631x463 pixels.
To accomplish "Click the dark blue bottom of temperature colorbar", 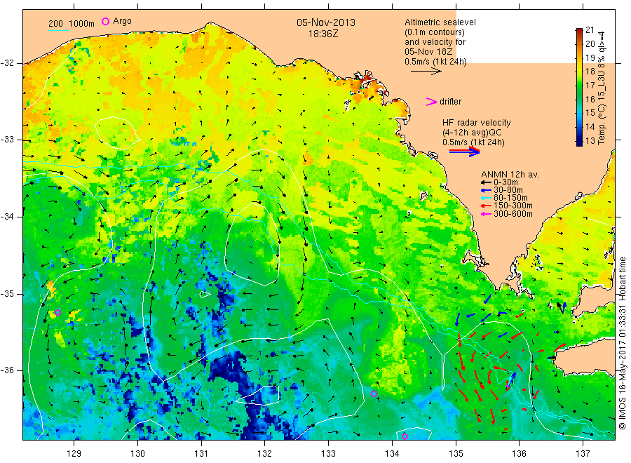I will pos(579,142).
